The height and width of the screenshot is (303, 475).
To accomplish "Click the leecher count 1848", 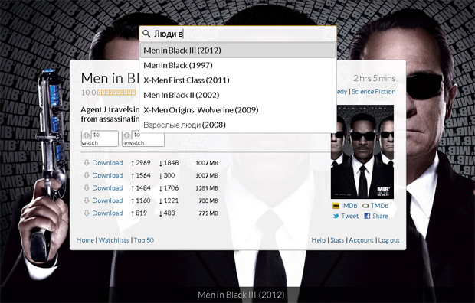I will tap(171, 162).
